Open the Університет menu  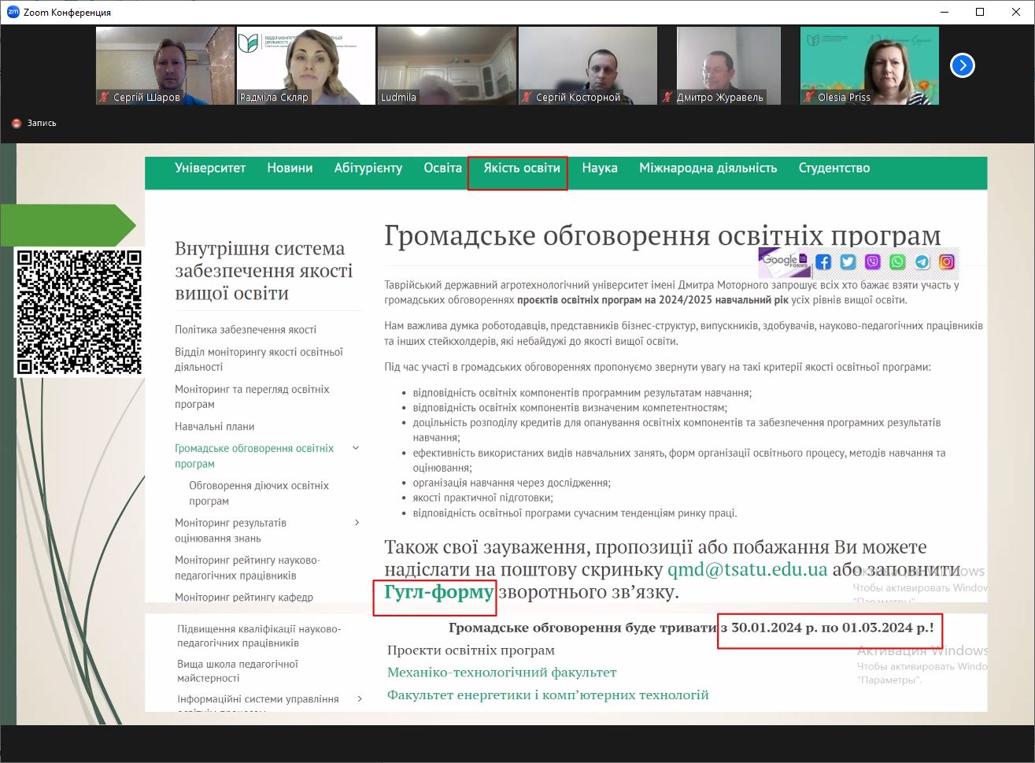(x=210, y=168)
